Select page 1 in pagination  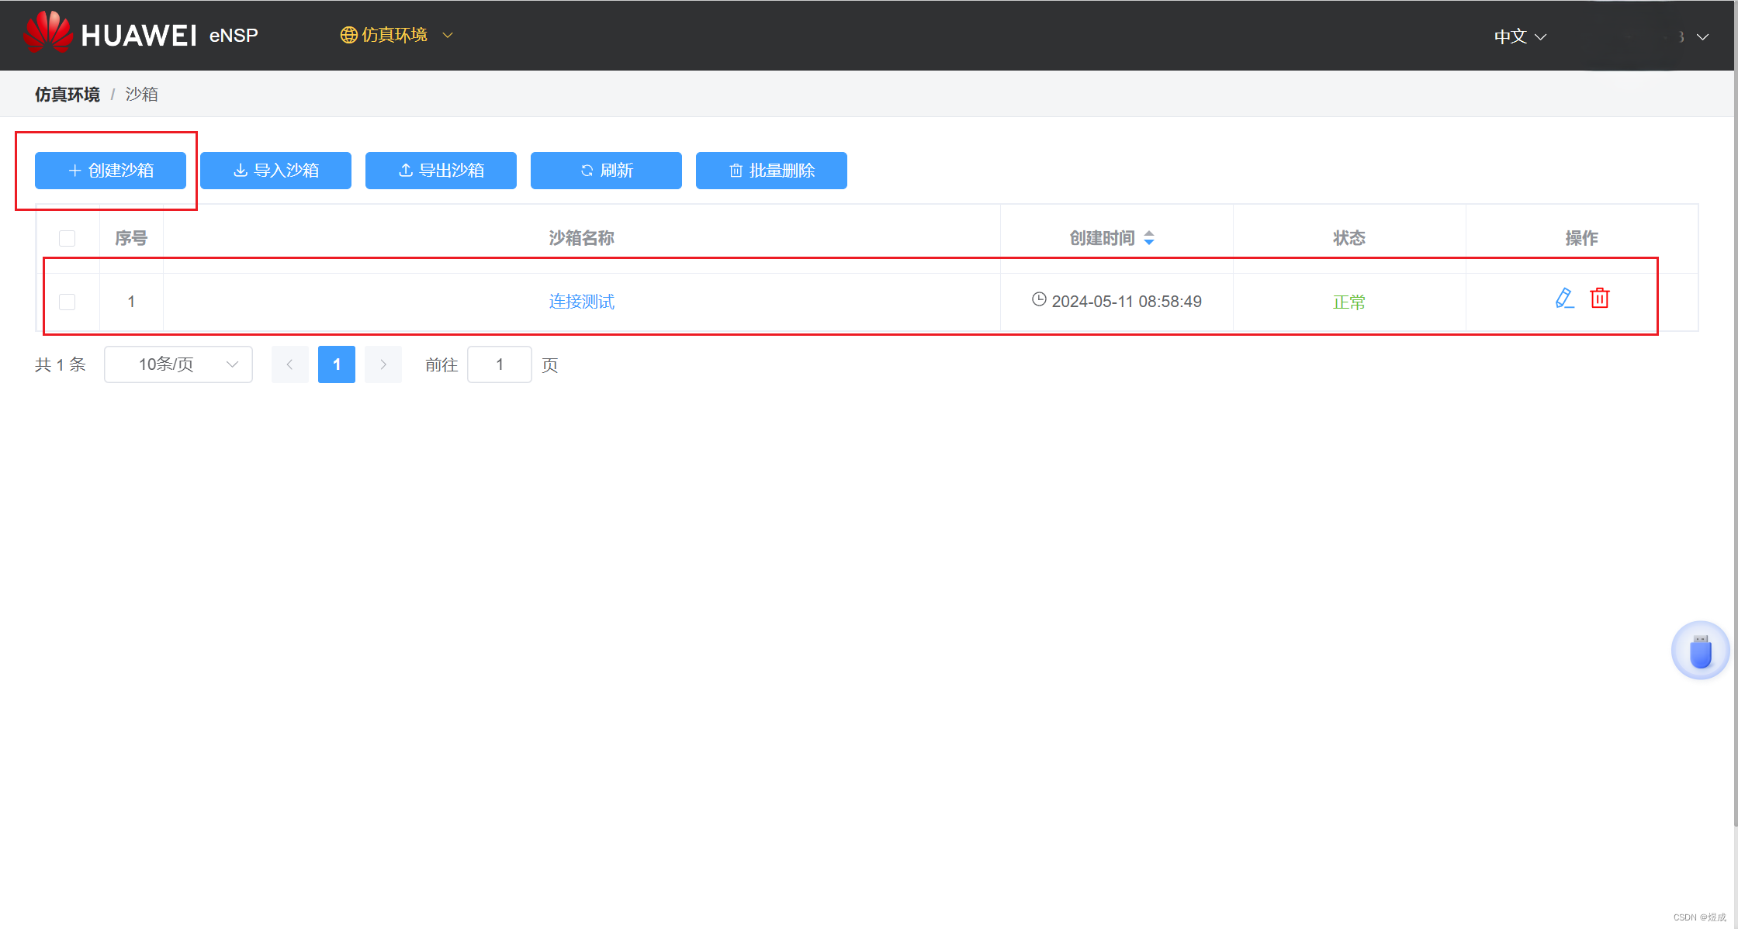[x=337, y=364]
